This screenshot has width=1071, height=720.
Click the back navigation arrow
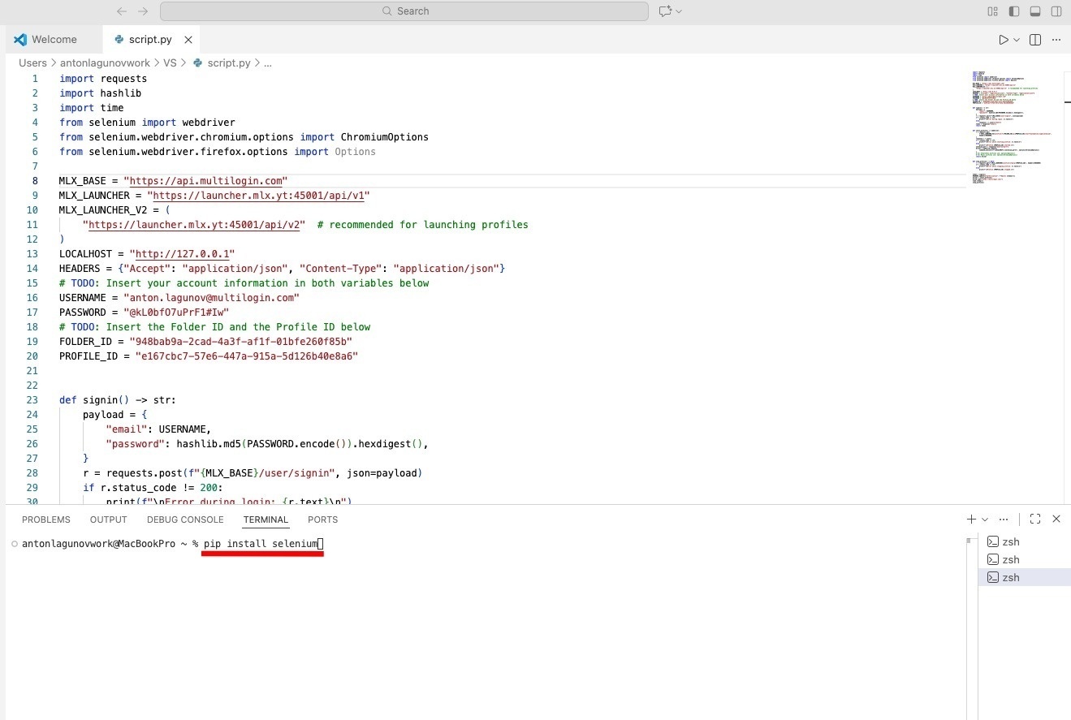[x=121, y=11]
